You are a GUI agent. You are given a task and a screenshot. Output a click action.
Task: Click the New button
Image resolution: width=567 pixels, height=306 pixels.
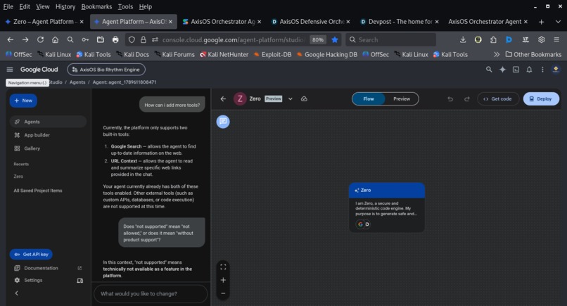[x=23, y=101]
